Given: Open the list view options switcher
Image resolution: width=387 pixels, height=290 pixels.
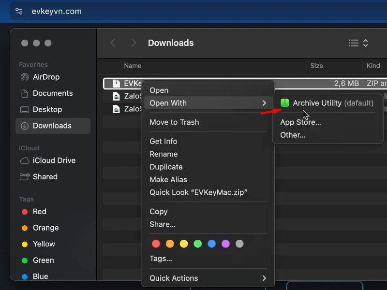Looking at the screenshot, I should click(358, 43).
